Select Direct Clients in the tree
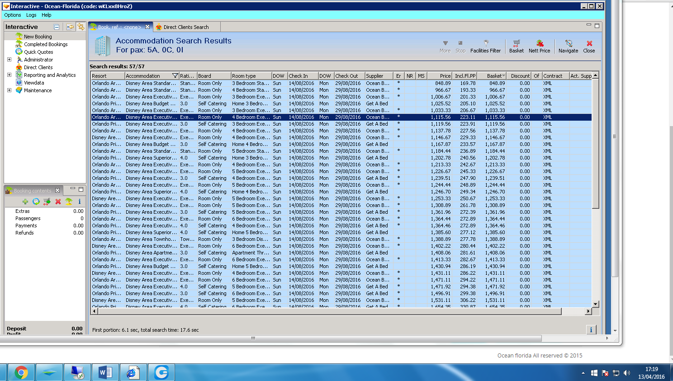Screen dimensions: 673x381 pyautogui.click(x=38, y=67)
